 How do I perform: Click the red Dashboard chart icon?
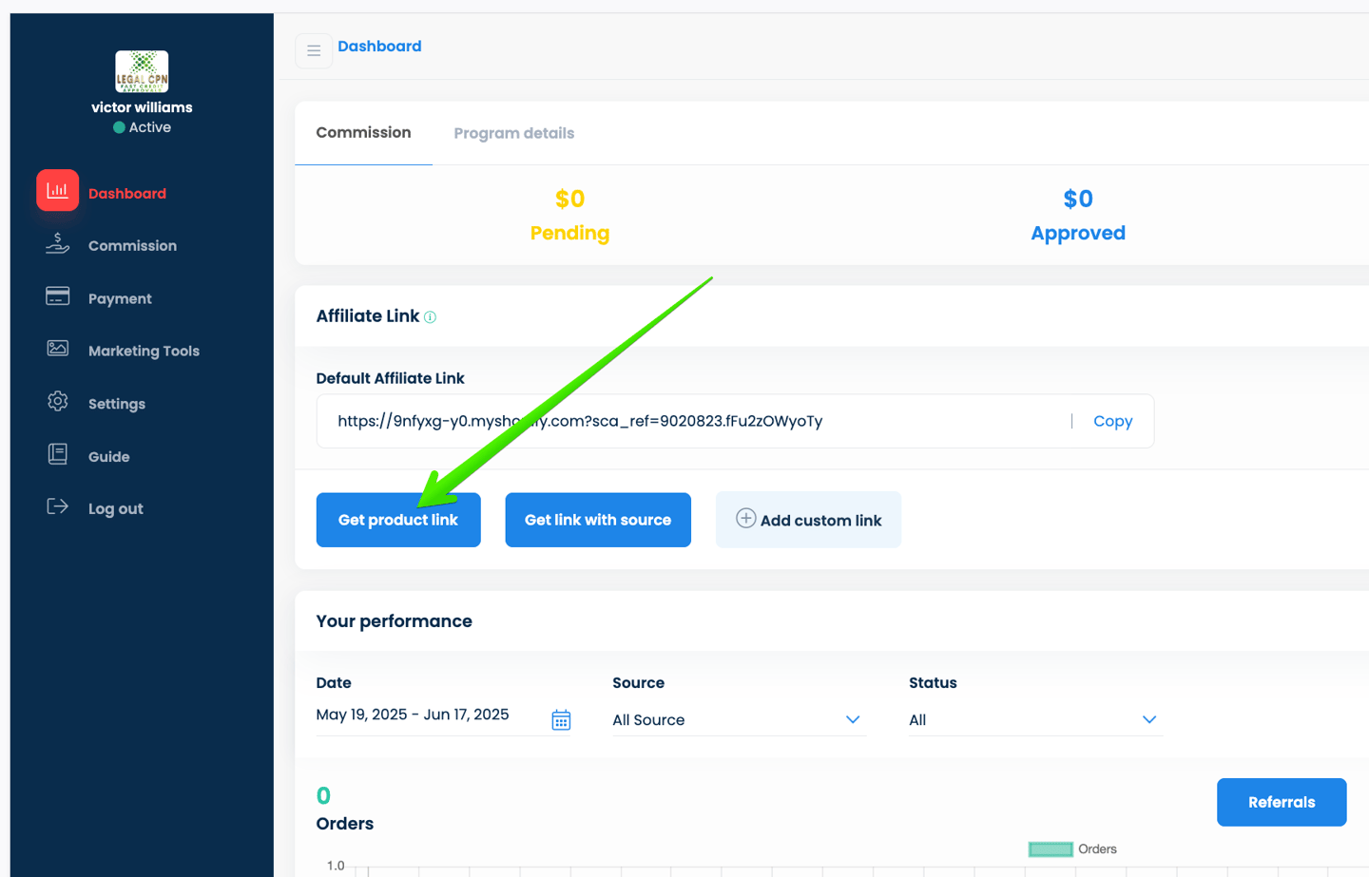[x=57, y=190]
